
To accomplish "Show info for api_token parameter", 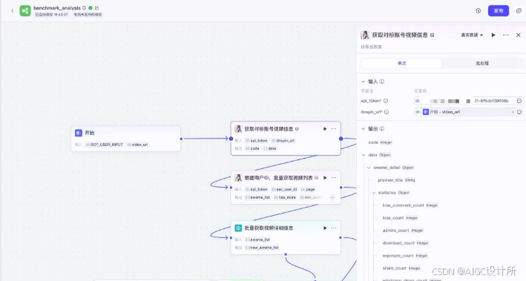I will [386, 101].
